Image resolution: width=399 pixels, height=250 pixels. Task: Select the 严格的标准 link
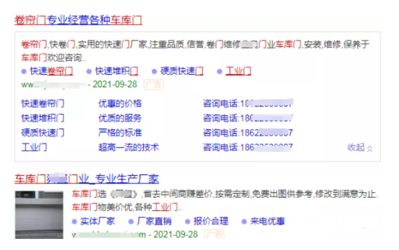tap(120, 133)
